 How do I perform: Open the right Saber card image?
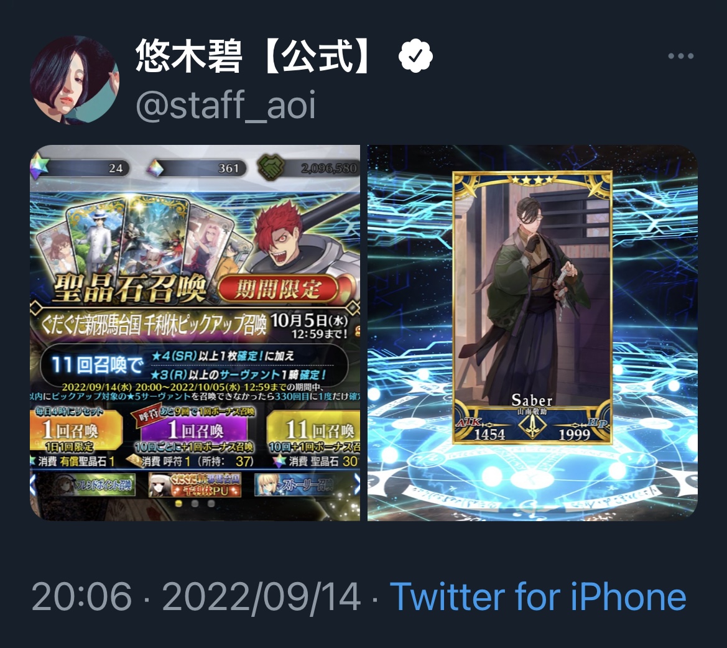click(x=532, y=332)
